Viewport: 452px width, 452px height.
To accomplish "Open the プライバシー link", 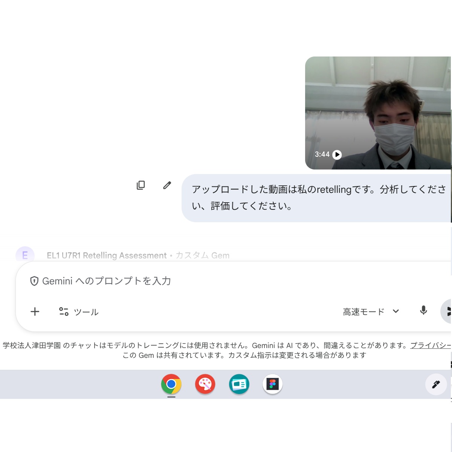I will [x=430, y=345].
